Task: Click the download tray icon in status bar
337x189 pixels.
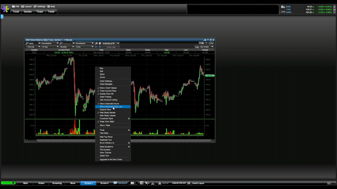Action: [153, 183]
